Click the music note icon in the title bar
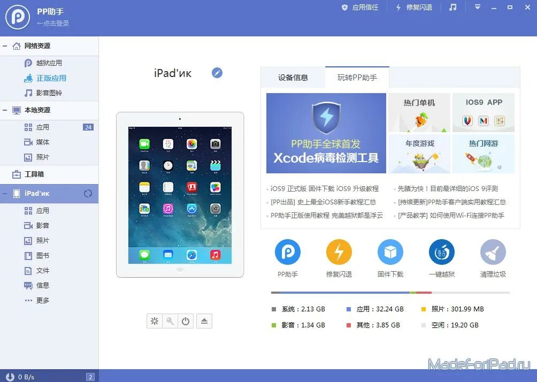 pyautogui.click(x=452, y=7)
